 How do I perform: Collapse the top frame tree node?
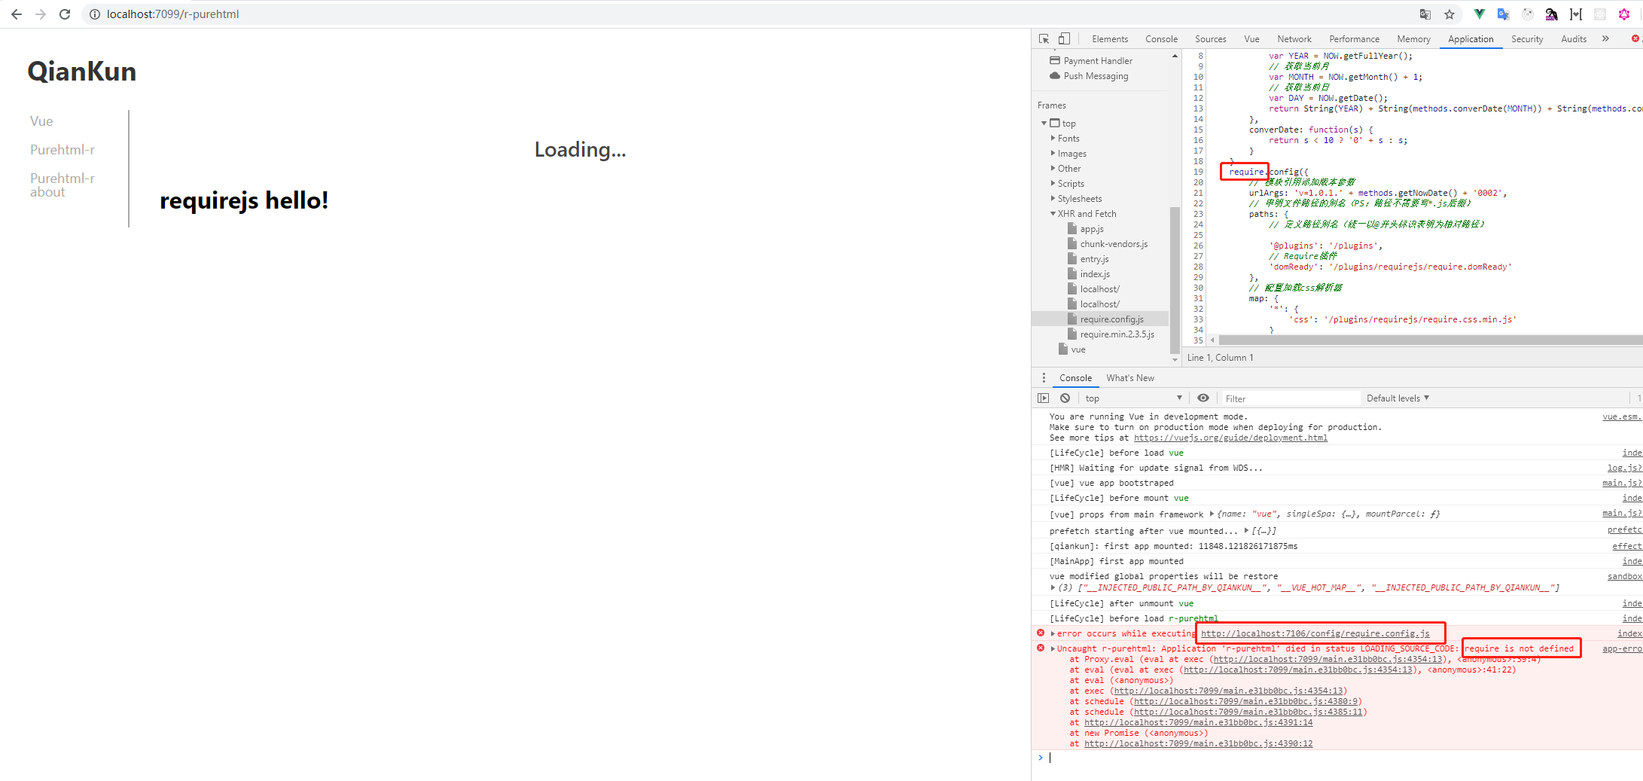click(x=1044, y=124)
